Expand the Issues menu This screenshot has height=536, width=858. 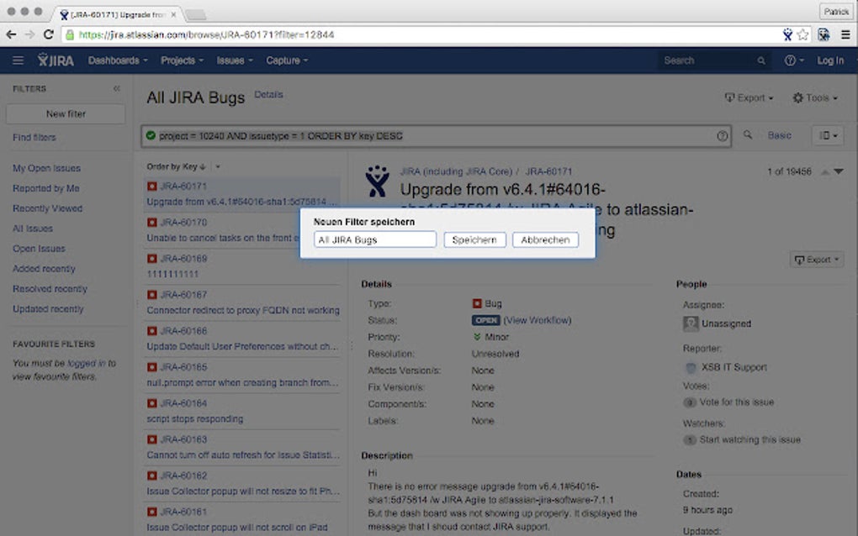233,60
